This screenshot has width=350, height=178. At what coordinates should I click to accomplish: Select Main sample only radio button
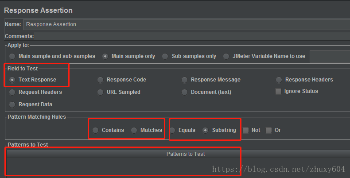[105, 56]
